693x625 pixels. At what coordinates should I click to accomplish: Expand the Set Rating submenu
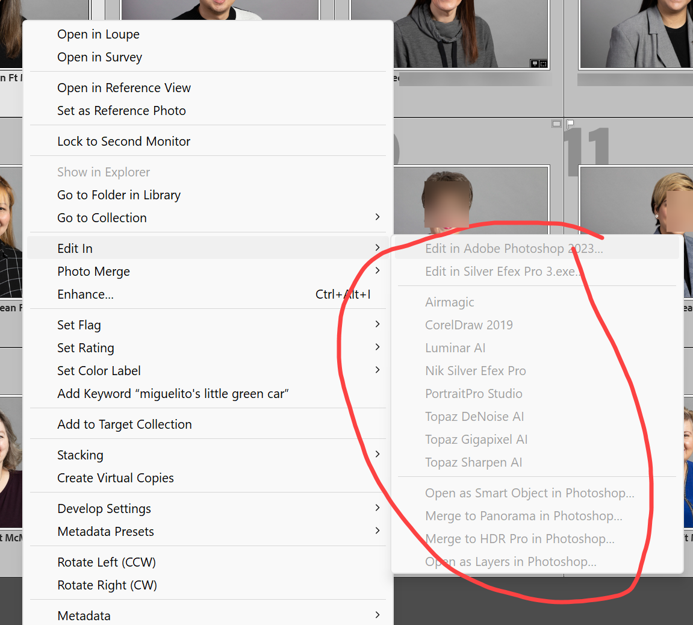pyautogui.click(x=85, y=347)
